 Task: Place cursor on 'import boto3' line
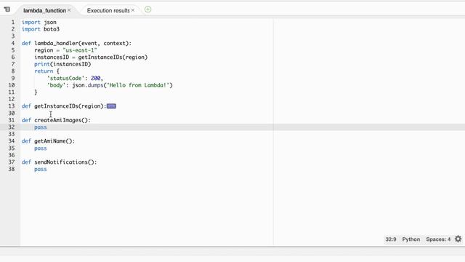coord(41,29)
